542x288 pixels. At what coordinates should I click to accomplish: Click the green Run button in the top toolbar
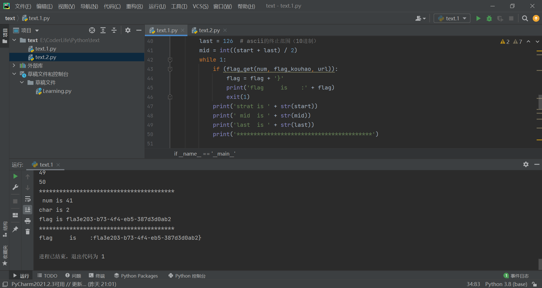(x=478, y=18)
